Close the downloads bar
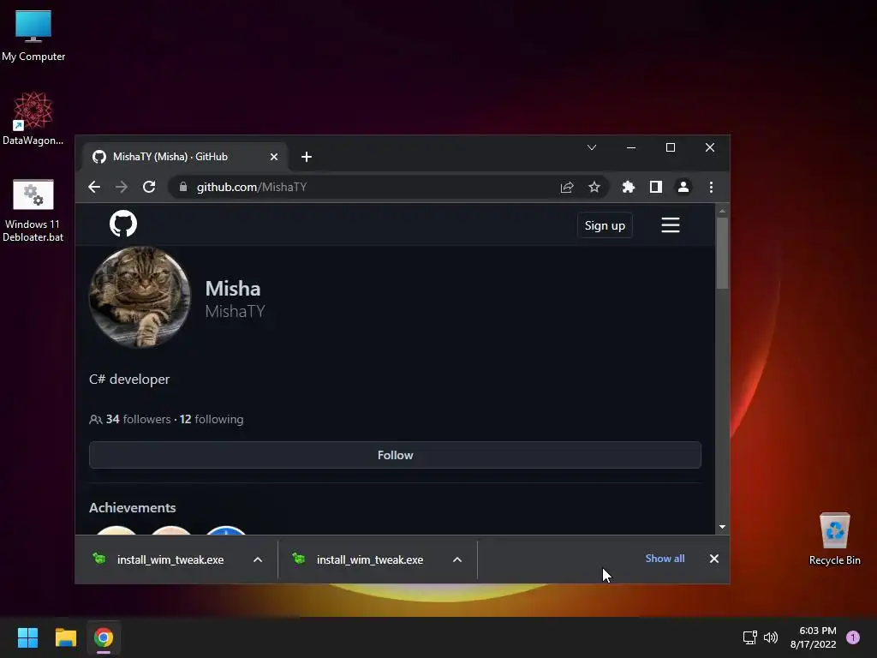 tap(714, 559)
